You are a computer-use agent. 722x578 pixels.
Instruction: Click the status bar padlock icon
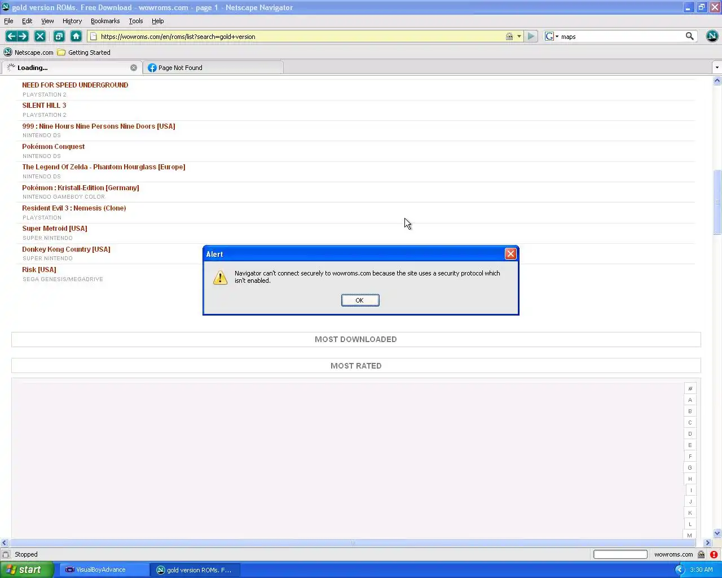701,554
